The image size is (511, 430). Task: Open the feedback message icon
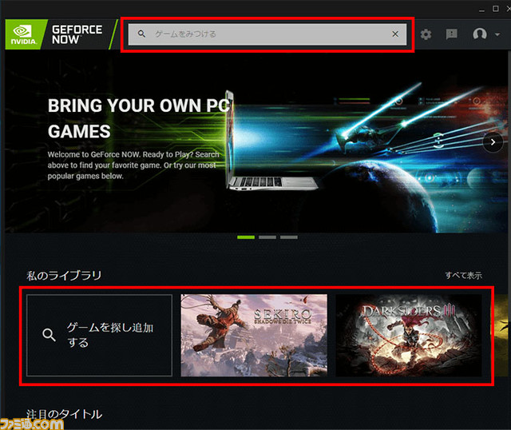(x=451, y=34)
